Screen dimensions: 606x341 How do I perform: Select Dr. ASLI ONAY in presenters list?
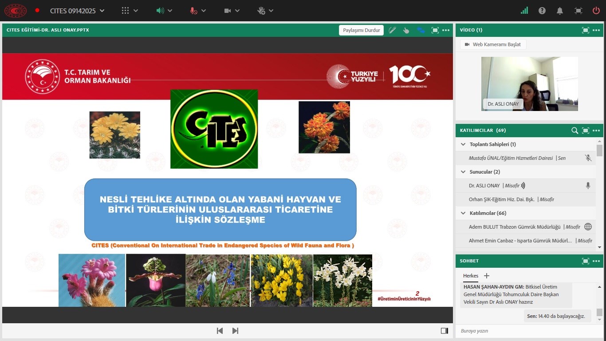coord(526,186)
